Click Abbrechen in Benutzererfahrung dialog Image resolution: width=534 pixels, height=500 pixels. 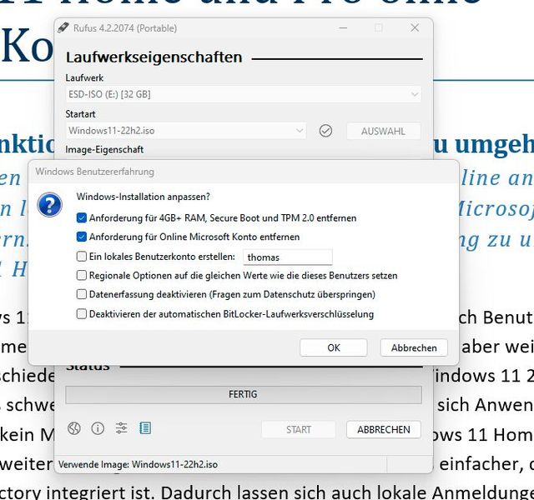[414, 347]
